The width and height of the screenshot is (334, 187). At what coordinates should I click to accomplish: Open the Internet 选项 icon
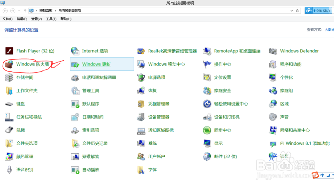[x=75, y=51]
